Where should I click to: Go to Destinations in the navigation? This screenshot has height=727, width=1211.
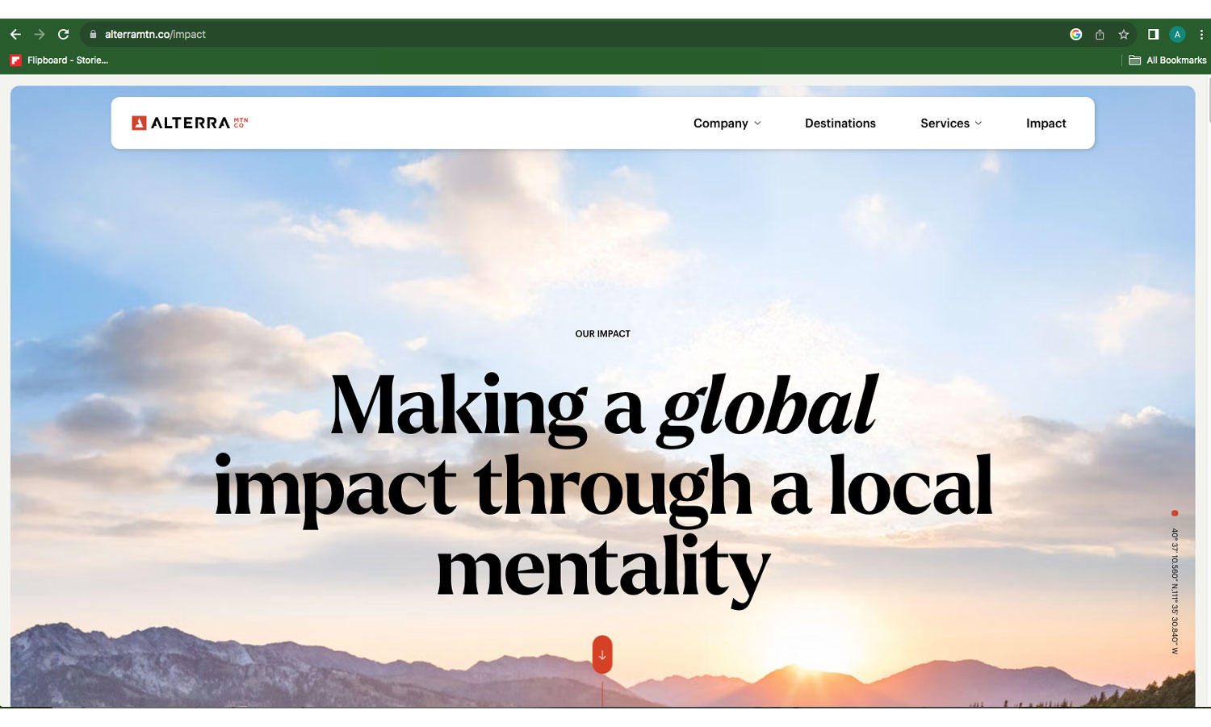coord(840,123)
